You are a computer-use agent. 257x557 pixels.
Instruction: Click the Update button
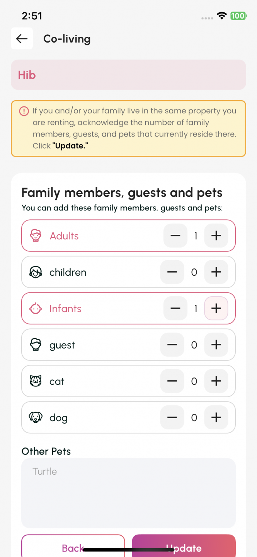(184, 546)
